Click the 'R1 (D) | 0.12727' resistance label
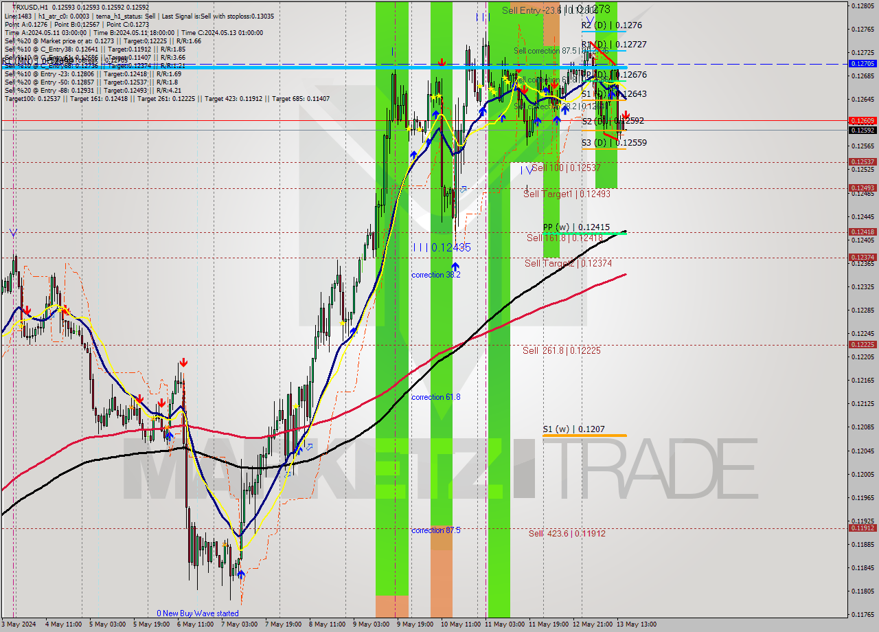 (615, 45)
